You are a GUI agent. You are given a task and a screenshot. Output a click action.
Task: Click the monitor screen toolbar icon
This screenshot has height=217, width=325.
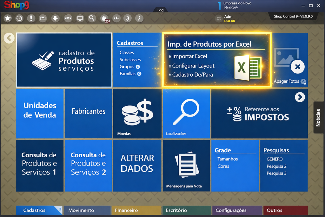point(80,18)
